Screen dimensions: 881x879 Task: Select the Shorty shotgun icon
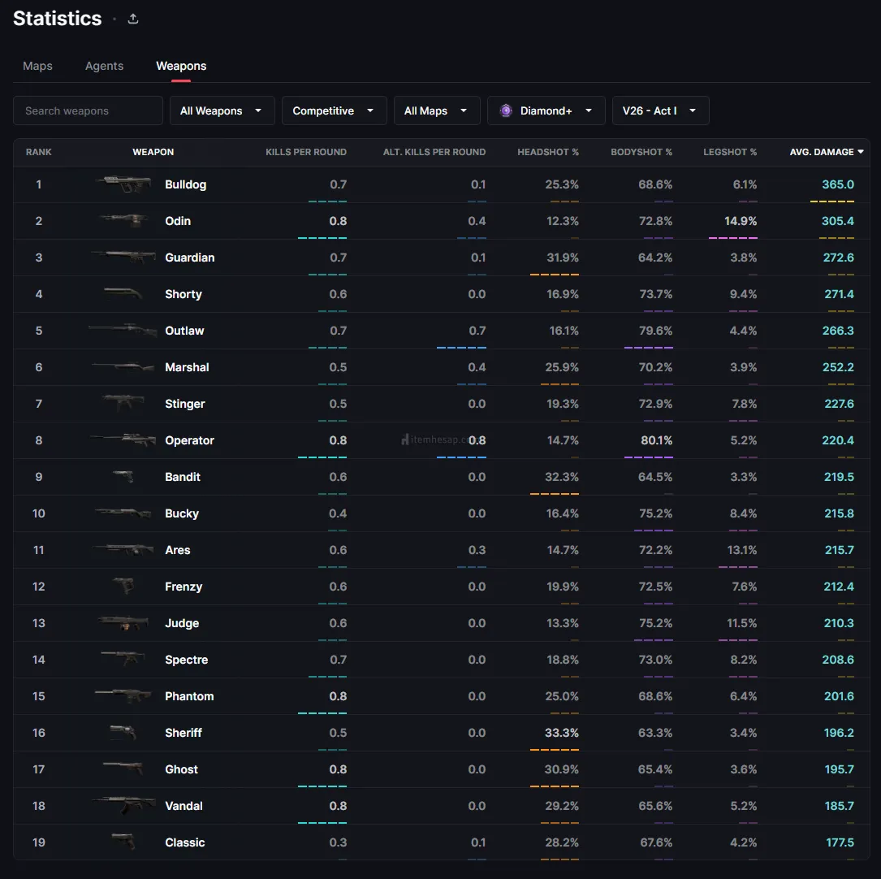(x=123, y=294)
